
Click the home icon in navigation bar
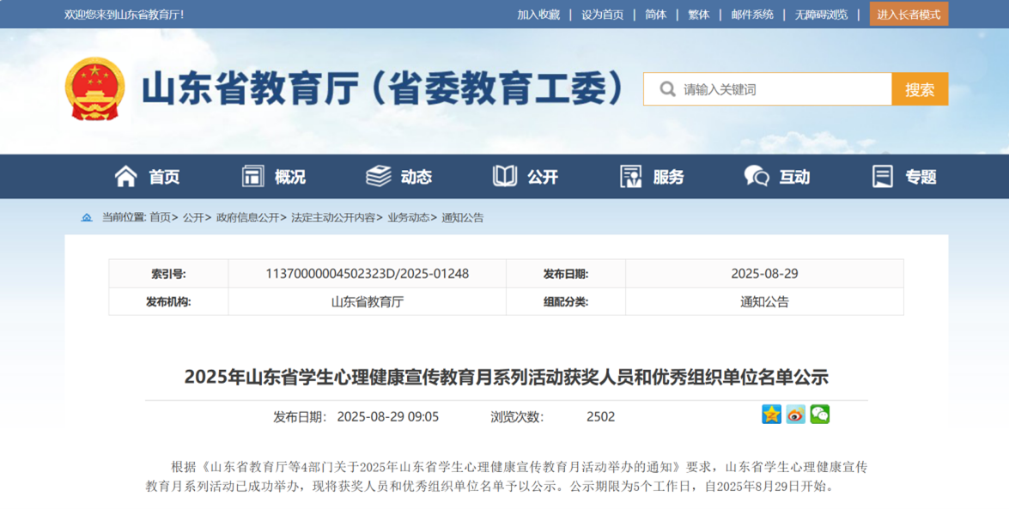(x=126, y=176)
